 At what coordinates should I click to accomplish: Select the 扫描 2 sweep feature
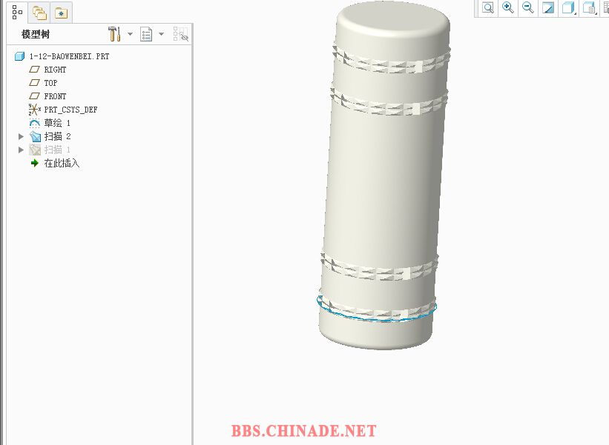pos(57,136)
